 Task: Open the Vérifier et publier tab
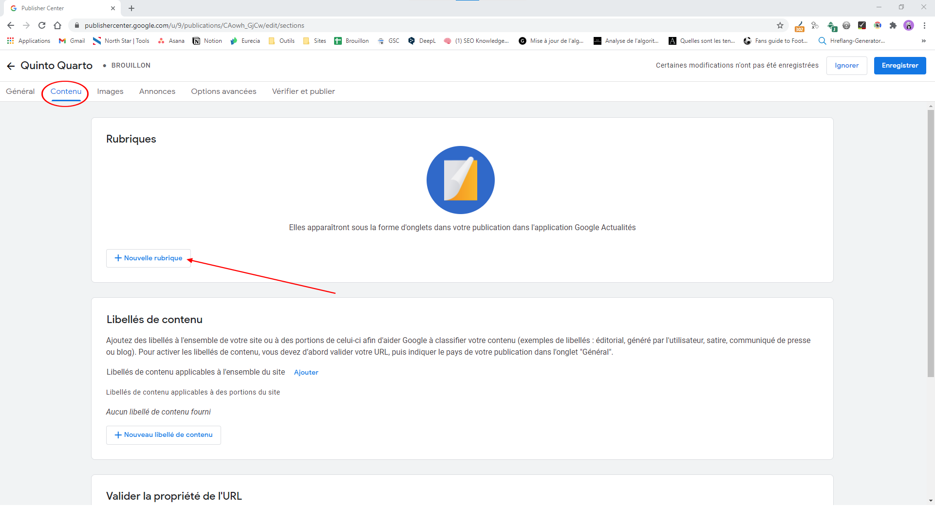[x=303, y=91]
